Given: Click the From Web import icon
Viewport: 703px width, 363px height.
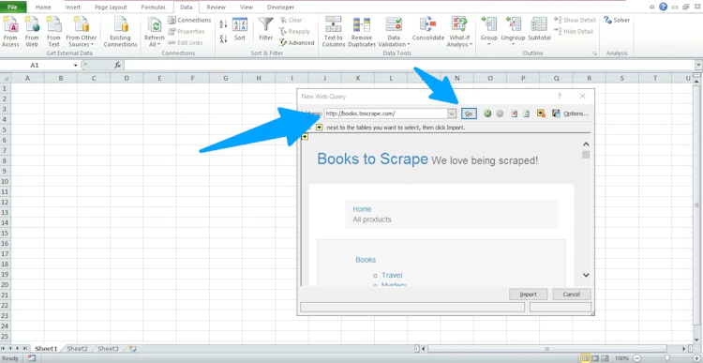Looking at the screenshot, I should pyautogui.click(x=32, y=31).
